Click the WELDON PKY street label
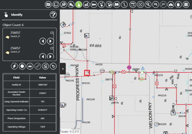 click(x=150, y=116)
